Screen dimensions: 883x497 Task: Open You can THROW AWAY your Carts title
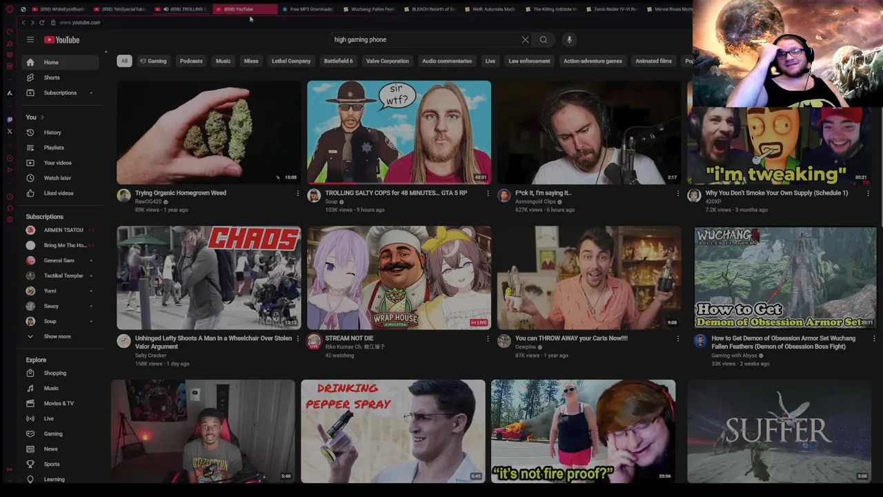(571, 338)
